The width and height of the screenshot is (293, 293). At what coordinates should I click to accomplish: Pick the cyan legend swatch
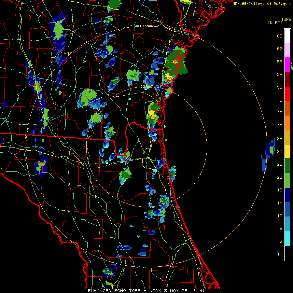[287, 239]
